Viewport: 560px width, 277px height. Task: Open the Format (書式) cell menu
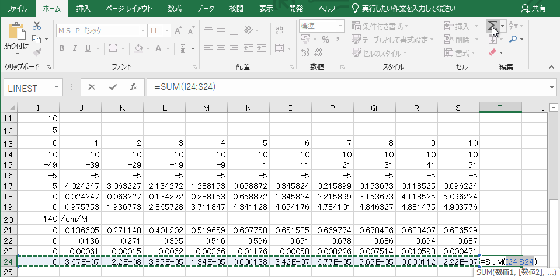(460, 53)
